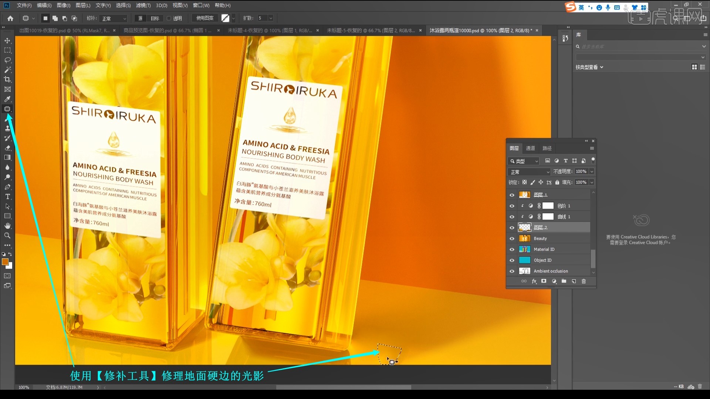
Task: Select the Frame tool
Action: point(7,89)
